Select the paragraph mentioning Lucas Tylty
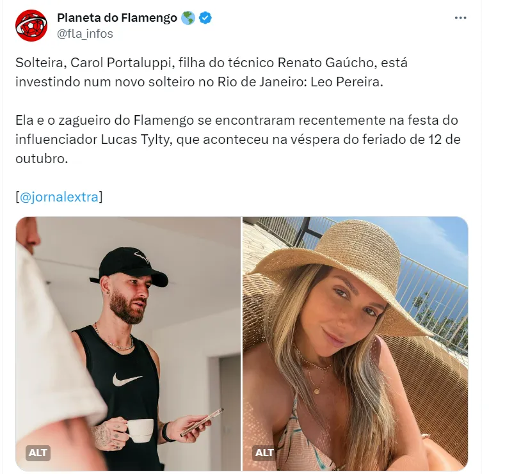The image size is (505, 474). pos(238,139)
